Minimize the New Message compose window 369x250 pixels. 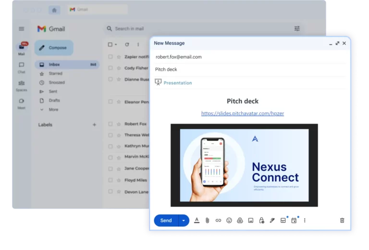(x=331, y=44)
